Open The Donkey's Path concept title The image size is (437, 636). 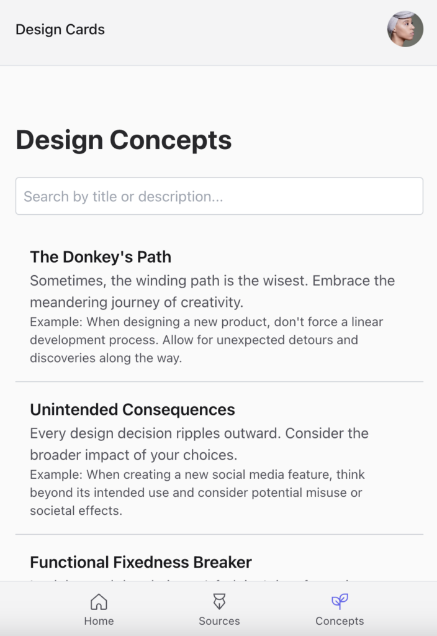[101, 257]
